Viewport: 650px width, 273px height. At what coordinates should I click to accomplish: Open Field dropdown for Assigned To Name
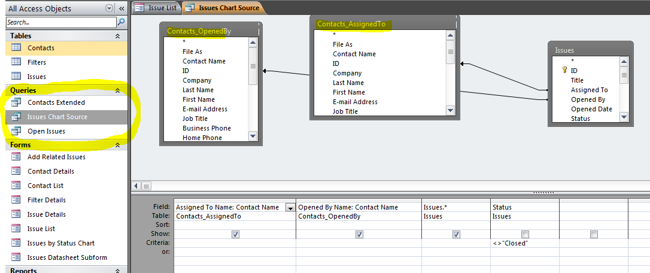click(x=290, y=207)
